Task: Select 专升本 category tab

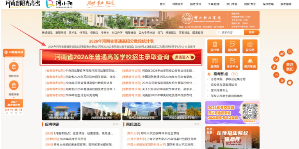Action: tap(105, 33)
